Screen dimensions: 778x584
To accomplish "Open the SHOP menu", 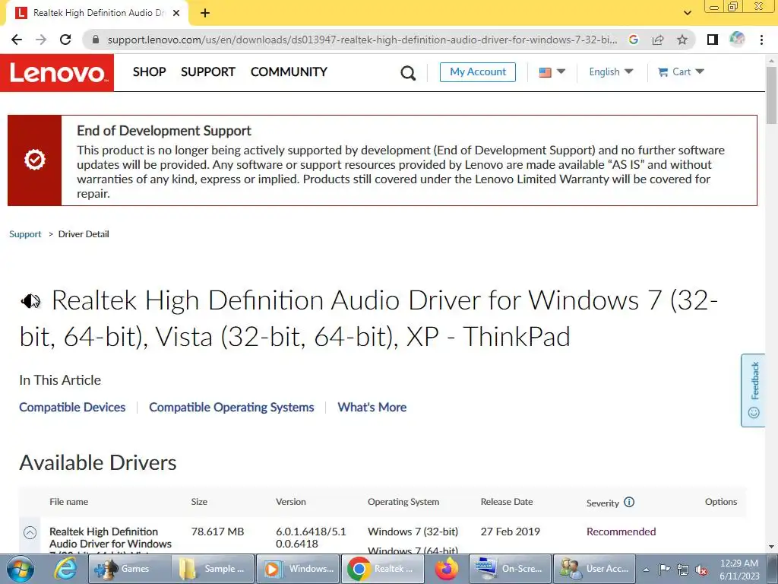I will tap(150, 72).
